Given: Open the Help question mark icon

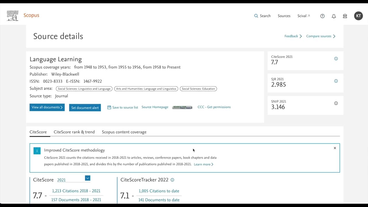Looking at the screenshot, I should click(323, 16).
